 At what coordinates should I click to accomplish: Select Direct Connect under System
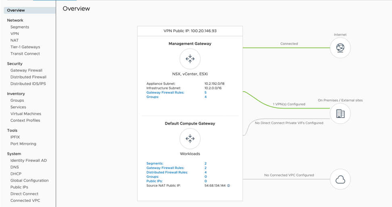coord(24,194)
